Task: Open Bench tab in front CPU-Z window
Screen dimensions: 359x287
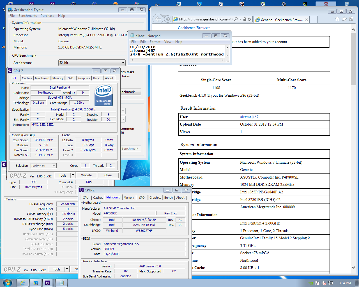Action: click(x=97, y=78)
